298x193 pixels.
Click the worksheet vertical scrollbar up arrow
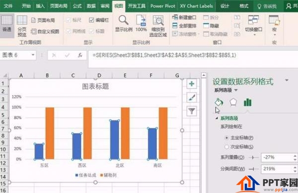pos(204,75)
